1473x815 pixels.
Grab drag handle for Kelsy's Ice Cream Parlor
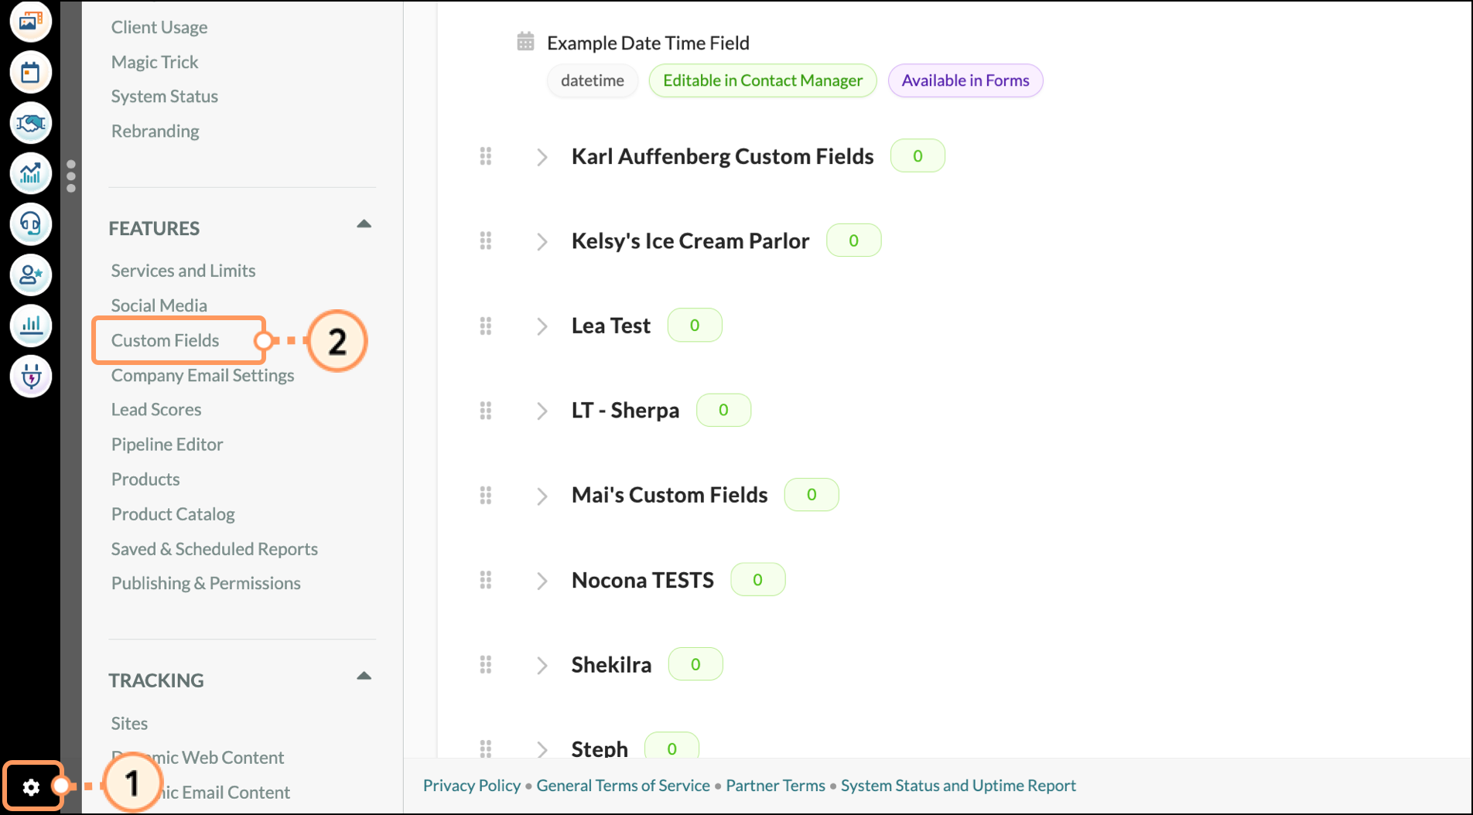pyautogui.click(x=486, y=240)
